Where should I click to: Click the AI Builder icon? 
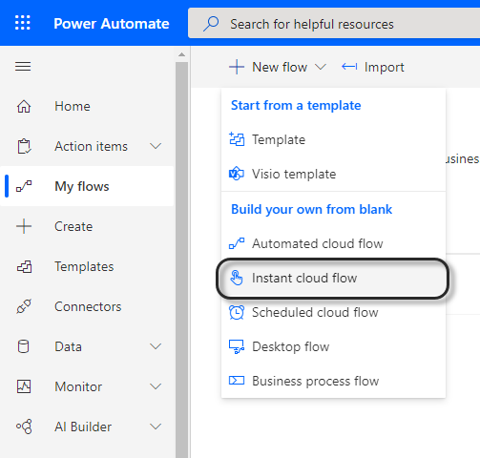(24, 427)
